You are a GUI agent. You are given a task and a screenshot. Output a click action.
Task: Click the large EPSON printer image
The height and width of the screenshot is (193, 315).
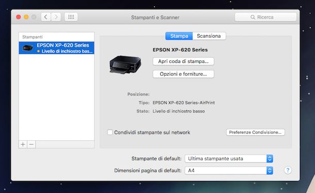coord(125,65)
